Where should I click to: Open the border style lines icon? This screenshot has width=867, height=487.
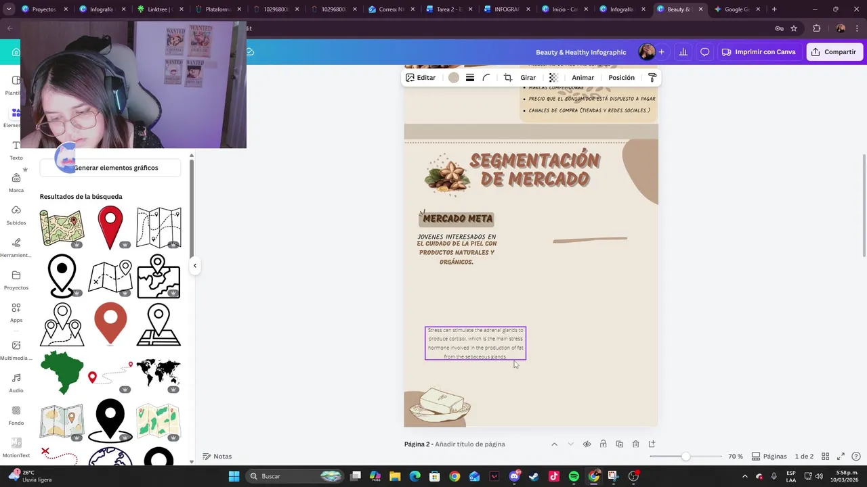(470, 78)
